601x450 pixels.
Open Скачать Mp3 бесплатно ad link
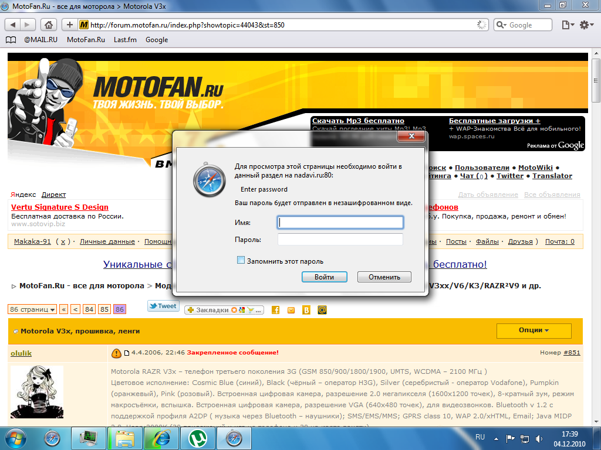coord(358,121)
